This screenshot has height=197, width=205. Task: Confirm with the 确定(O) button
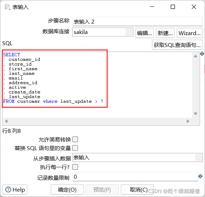click(x=67, y=189)
